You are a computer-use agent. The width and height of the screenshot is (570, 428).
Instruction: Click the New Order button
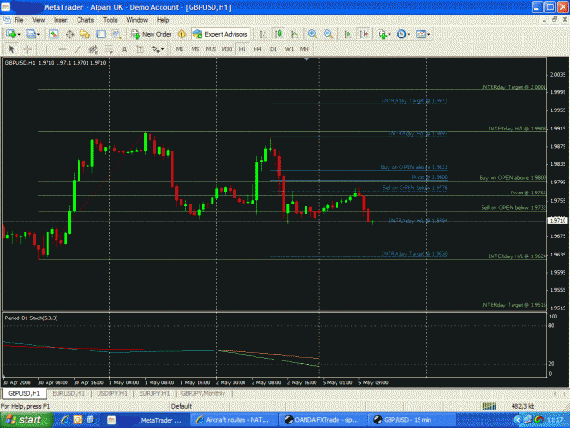click(x=151, y=34)
